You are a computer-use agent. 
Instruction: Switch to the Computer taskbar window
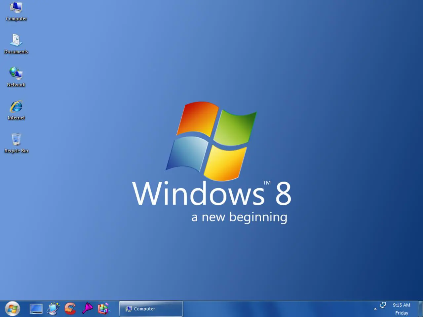pos(151,308)
